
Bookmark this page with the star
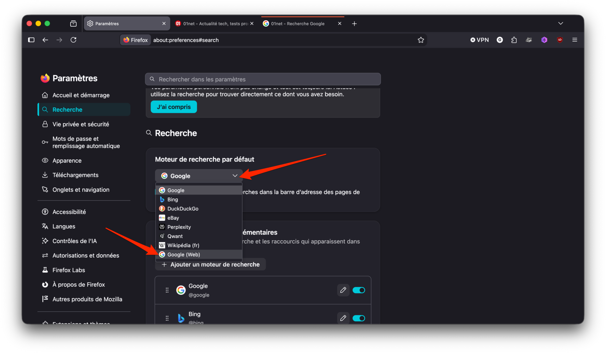(421, 40)
